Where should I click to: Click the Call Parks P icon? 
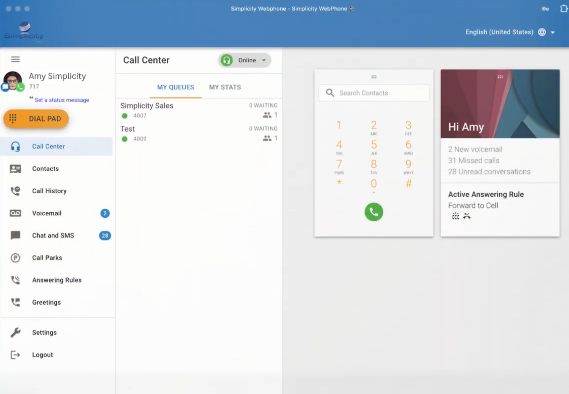click(15, 258)
